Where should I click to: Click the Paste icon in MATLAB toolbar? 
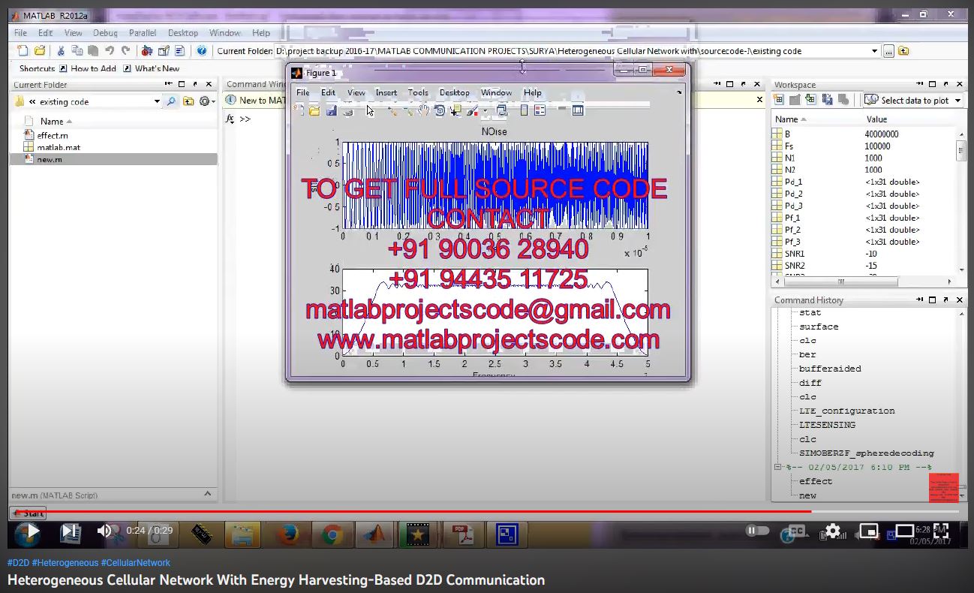93,51
